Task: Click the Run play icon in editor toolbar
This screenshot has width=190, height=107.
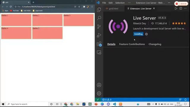Action: [x=176, y=9]
